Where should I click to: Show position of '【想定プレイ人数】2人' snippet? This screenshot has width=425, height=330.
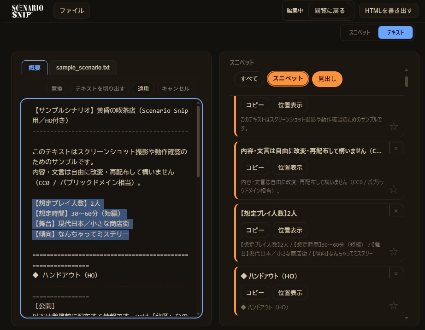(x=290, y=230)
